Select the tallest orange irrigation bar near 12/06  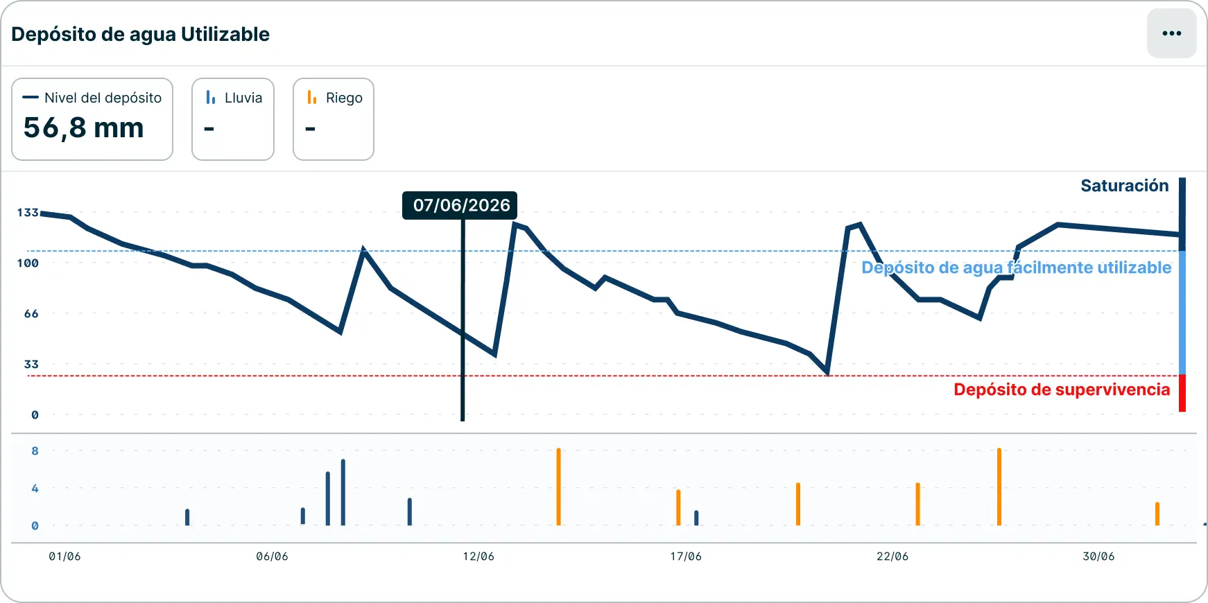tap(558, 487)
